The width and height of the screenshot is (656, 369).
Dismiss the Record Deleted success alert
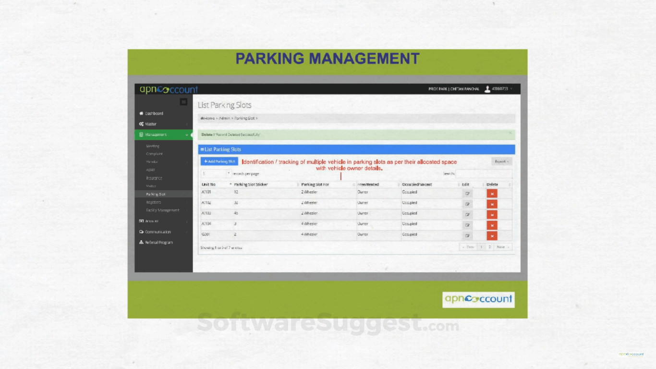coord(510,133)
